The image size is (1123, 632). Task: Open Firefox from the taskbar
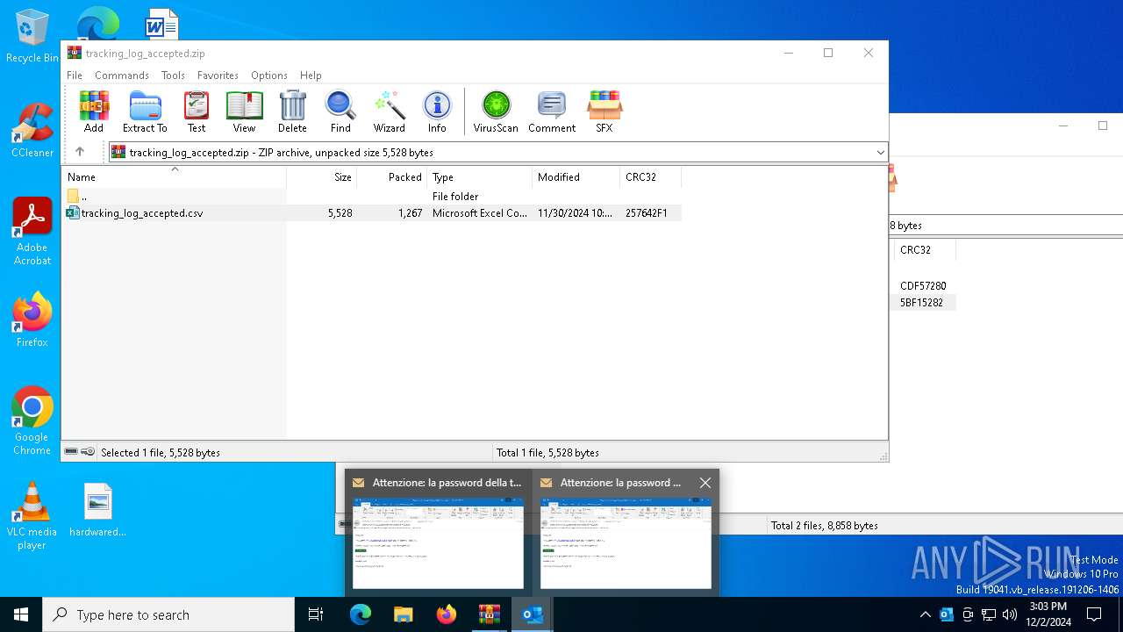pos(447,614)
